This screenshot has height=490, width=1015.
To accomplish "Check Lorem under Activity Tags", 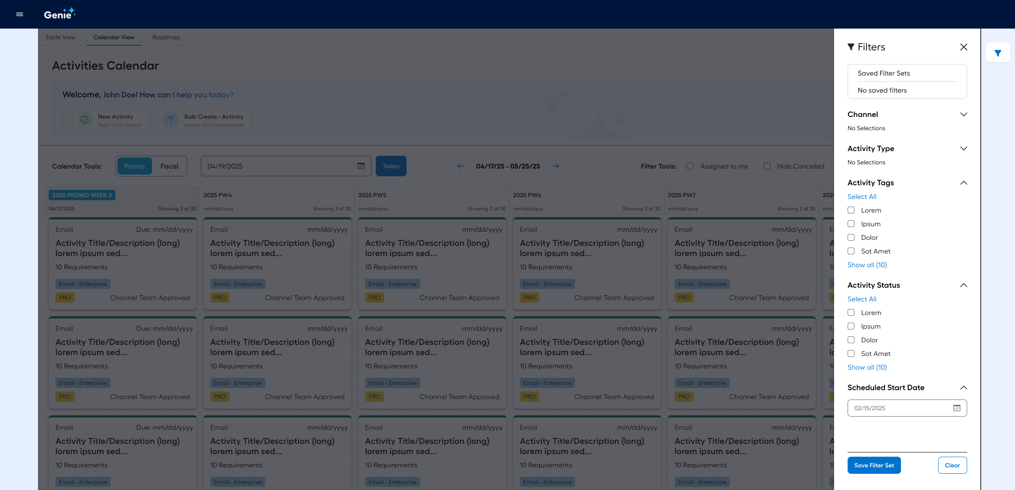I will pos(851,210).
